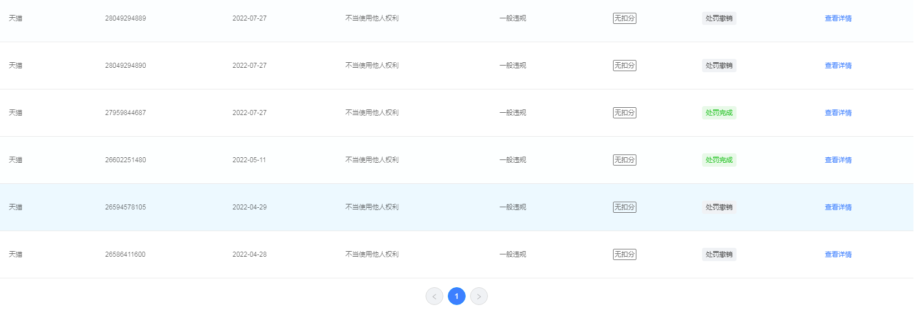
Task: Open 查看详情 for record 28049294890
Action: tap(838, 66)
